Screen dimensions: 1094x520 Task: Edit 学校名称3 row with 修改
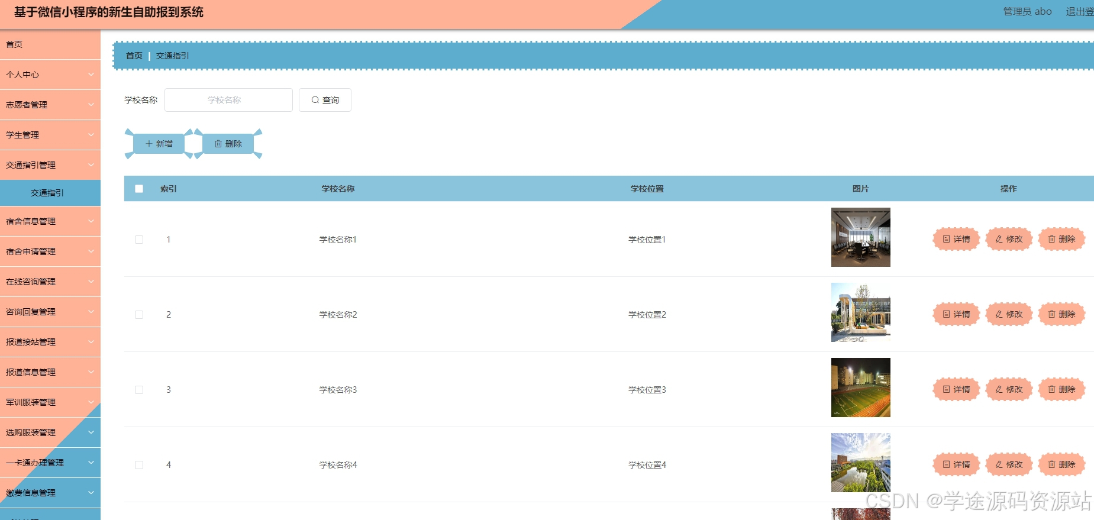tap(1009, 389)
